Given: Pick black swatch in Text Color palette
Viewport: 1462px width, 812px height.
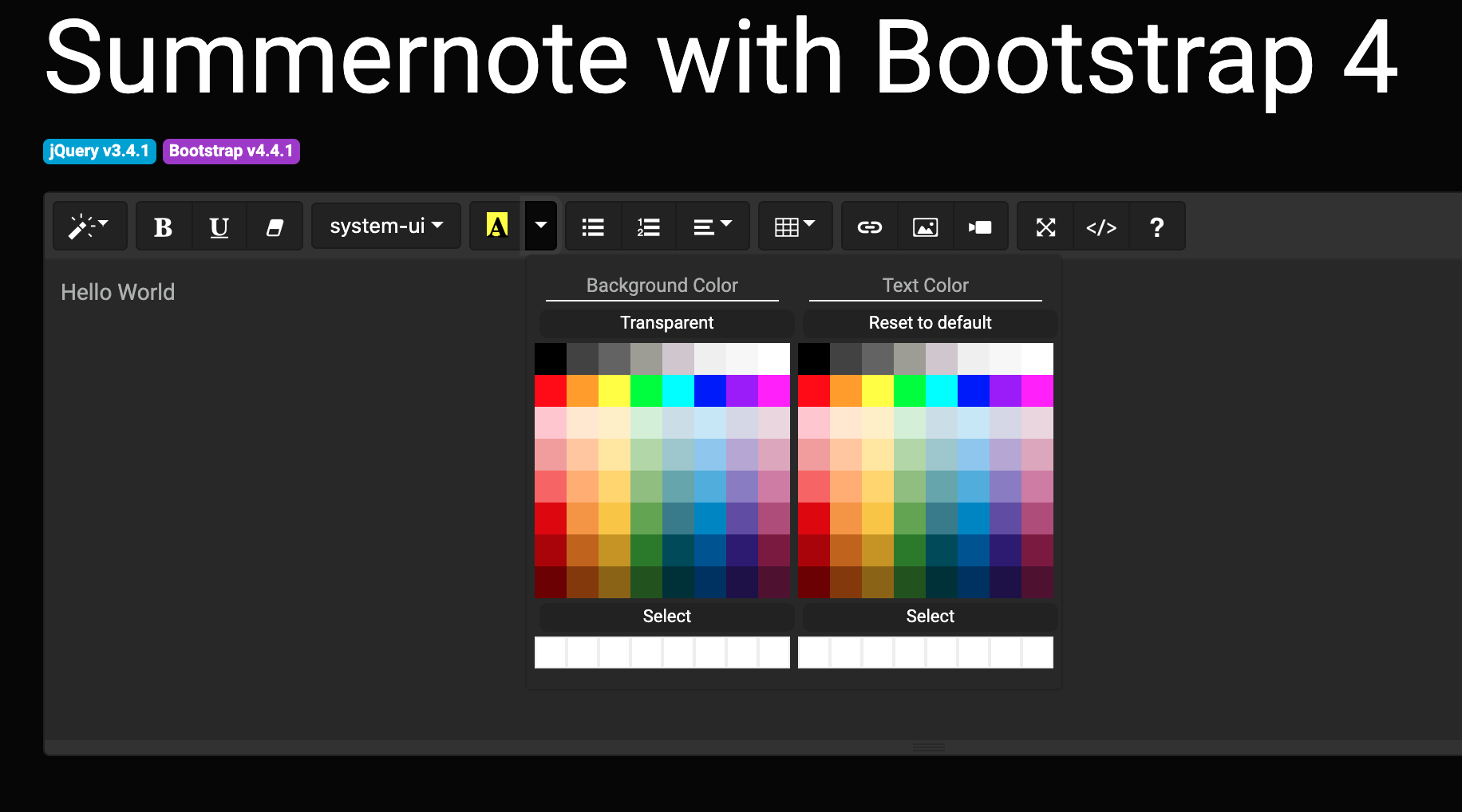Looking at the screenshot, I should [814, 359].
